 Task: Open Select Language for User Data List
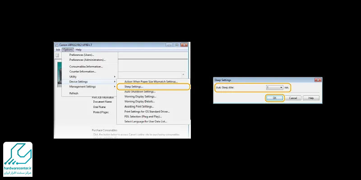click(153, 121)
